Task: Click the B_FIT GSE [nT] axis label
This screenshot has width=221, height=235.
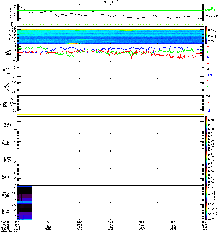Action: (8, 53)
